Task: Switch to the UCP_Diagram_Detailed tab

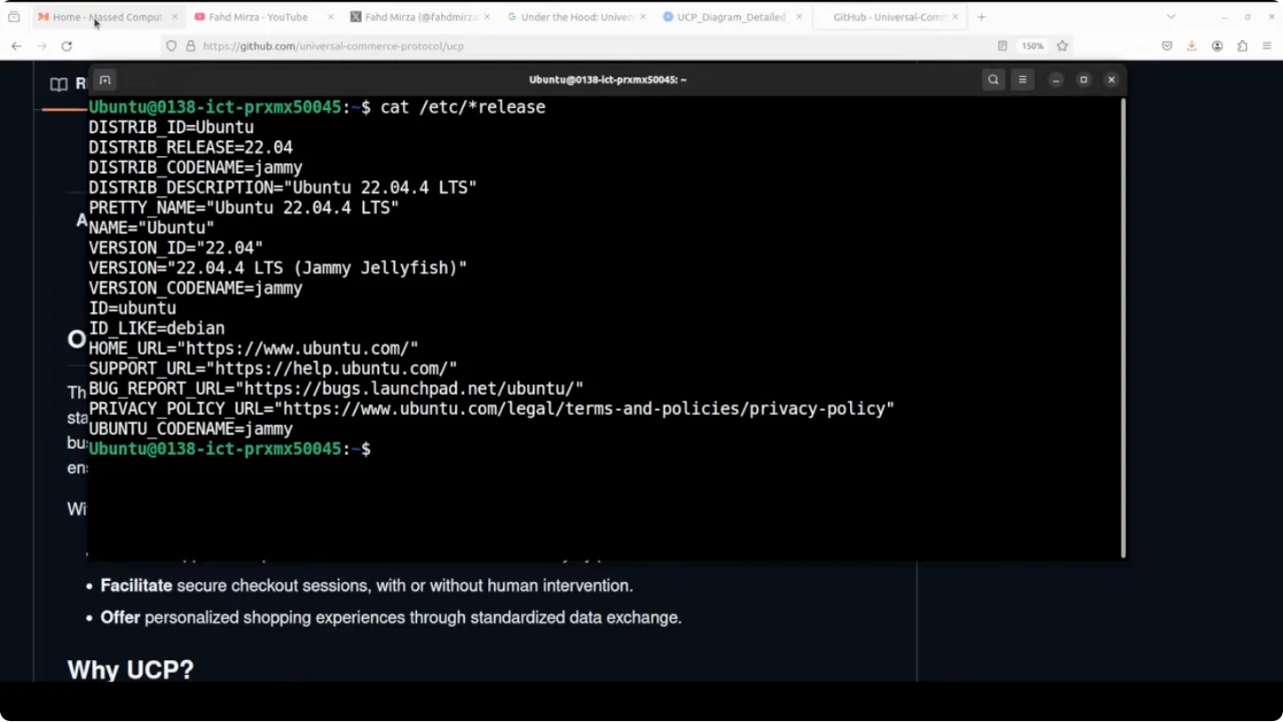Action: 731,17
